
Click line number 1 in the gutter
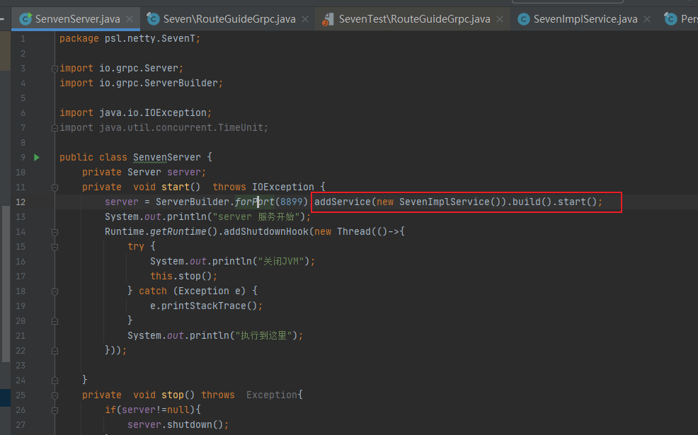click(x=23, y=39)
